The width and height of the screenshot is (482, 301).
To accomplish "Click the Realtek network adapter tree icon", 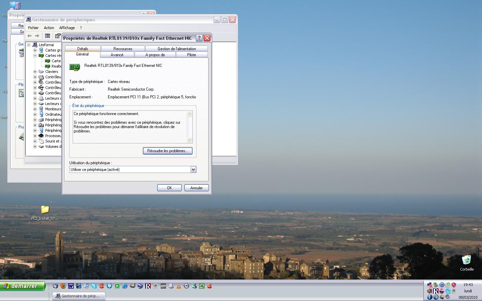I will tap(48, 66).
